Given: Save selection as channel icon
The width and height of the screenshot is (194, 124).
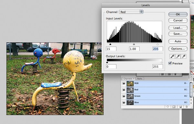Looking at the screenshot, I should (174, 107).
